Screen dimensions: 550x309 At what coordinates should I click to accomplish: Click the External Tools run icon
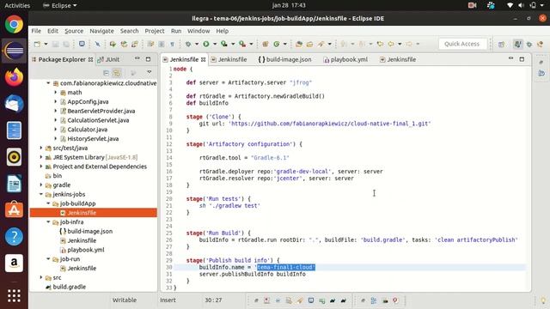(242, 44)
